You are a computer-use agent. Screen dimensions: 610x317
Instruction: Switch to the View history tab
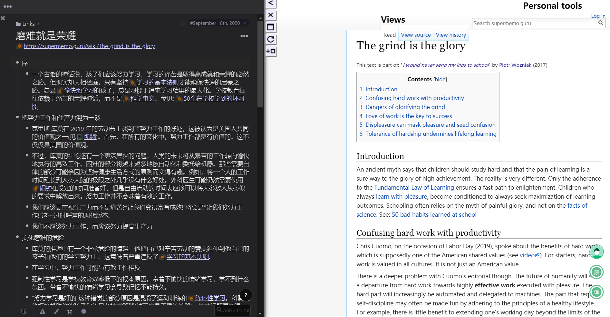451,35
